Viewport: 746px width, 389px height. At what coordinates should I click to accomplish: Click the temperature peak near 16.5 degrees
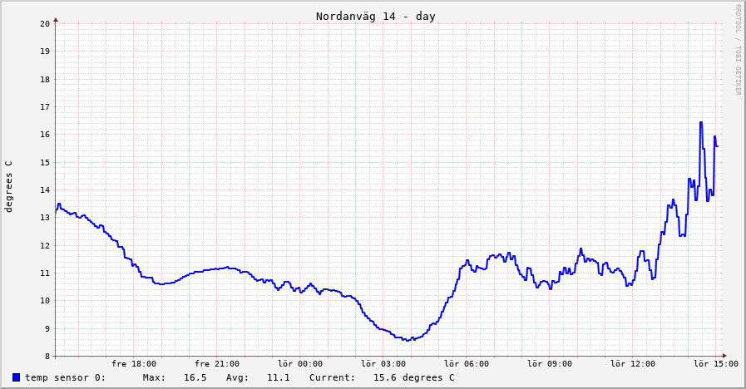[x=701, y=123]
